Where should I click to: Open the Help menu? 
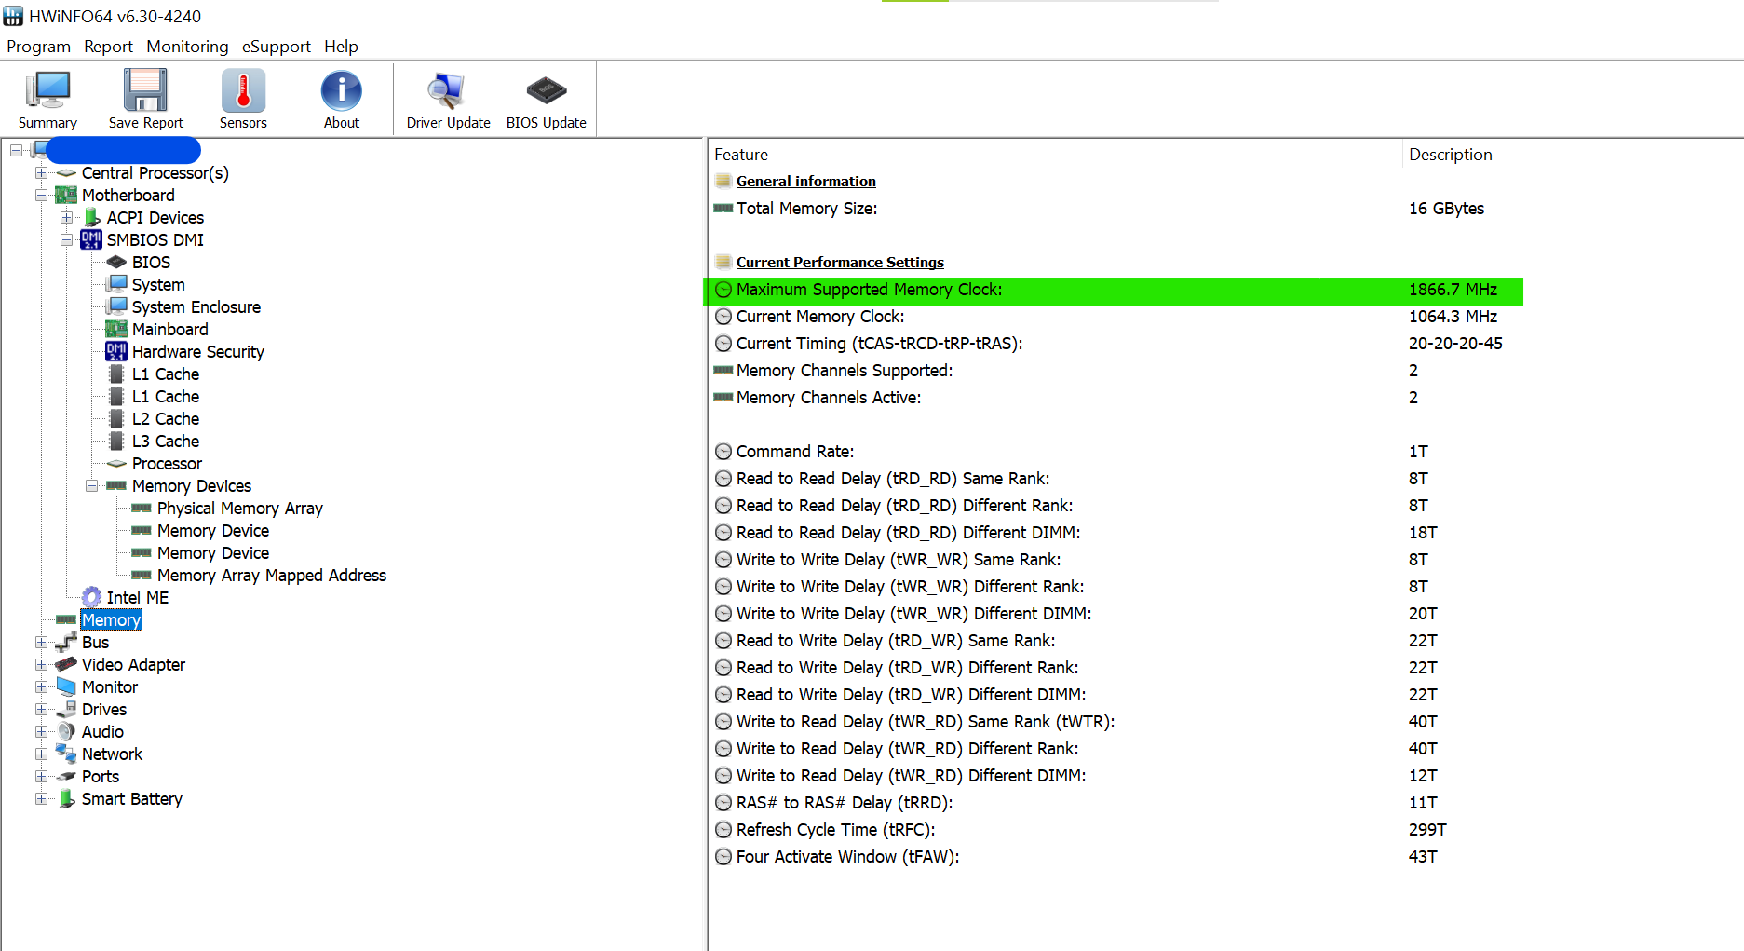[x=341, y=47]
